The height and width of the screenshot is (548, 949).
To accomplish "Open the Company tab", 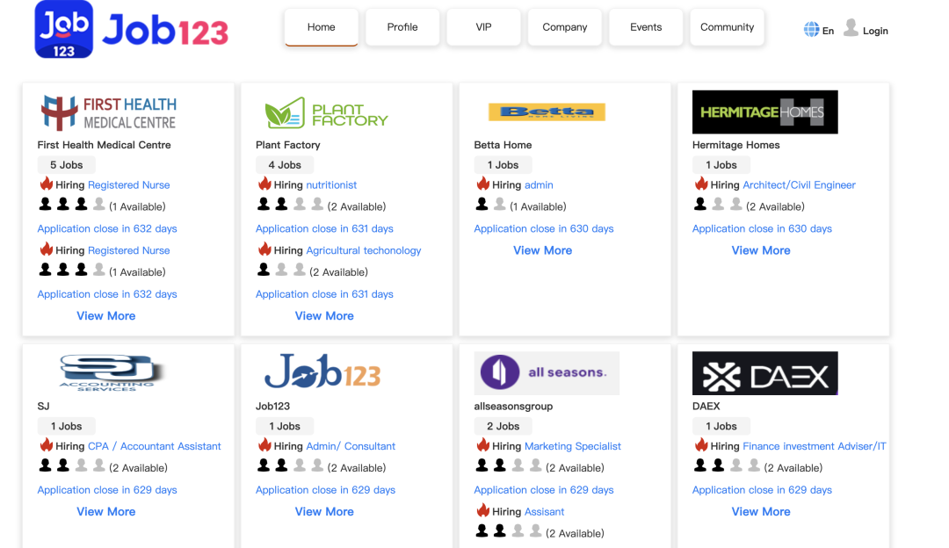I will point(565,27).
